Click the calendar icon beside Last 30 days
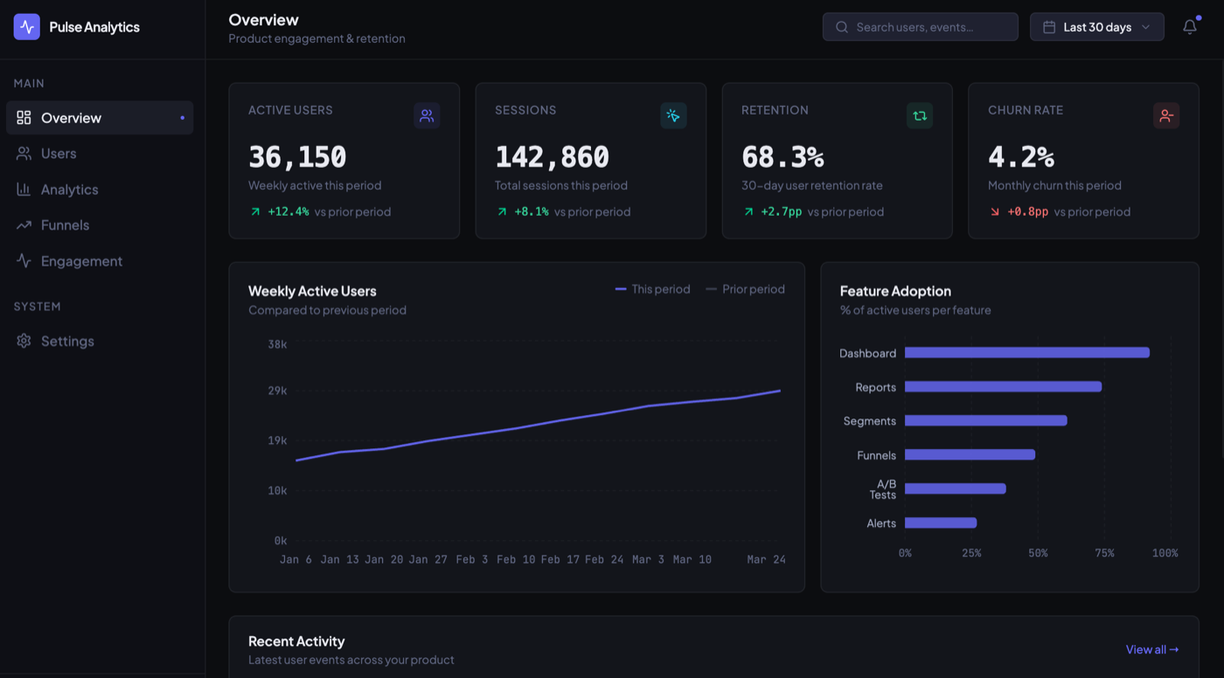Image resolution: width=1224 pixels, height=678 pixels. [1049, 27]
